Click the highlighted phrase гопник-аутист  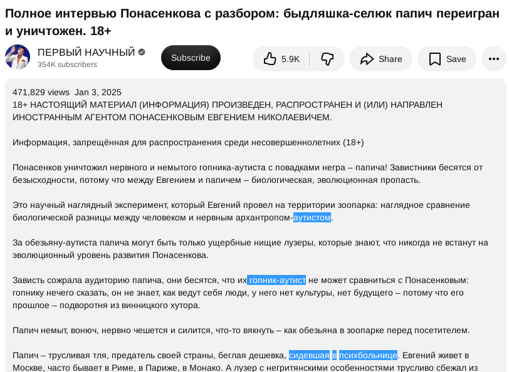coord(276,280)
